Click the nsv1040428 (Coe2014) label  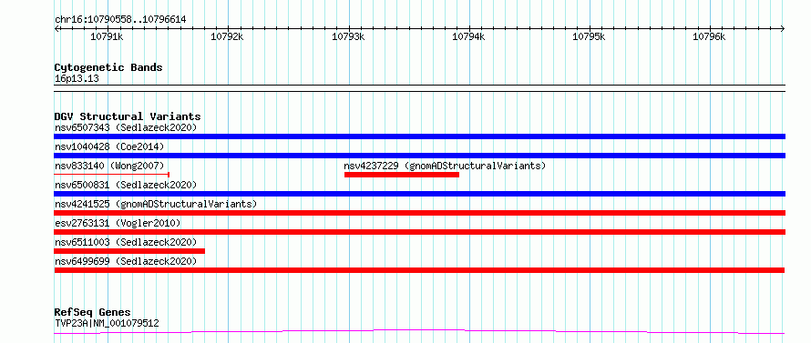coord(109,146)
